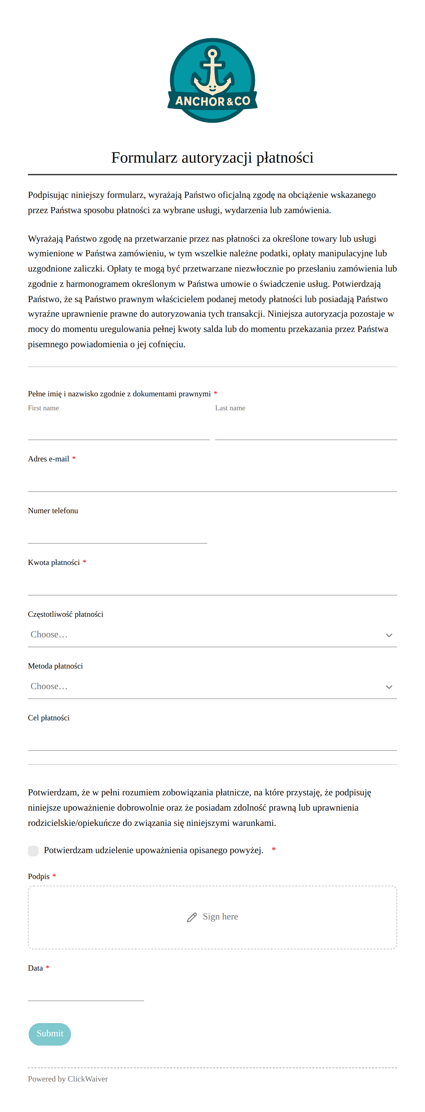Viewport: 425px width, 1112px height.
Task: Click the pencil icon in signature box
Action: (192, 917)
